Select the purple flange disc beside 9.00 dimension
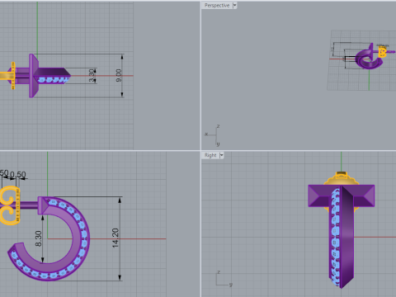 (x=33, y=76)
